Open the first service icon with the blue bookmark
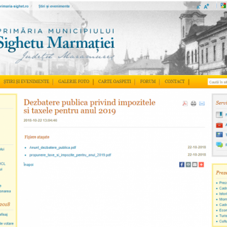This screenshot has height=227, width=227. tap(219, 115)
